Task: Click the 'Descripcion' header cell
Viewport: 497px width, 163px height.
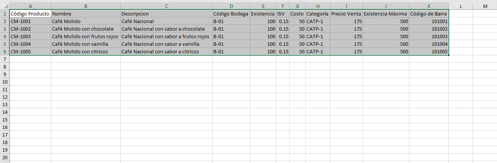Action: tap(166, 14)
